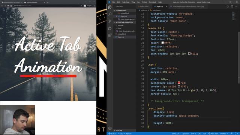Click the editor minimap
The width and height of the screenshot is (240, 135).
(234, 16)
